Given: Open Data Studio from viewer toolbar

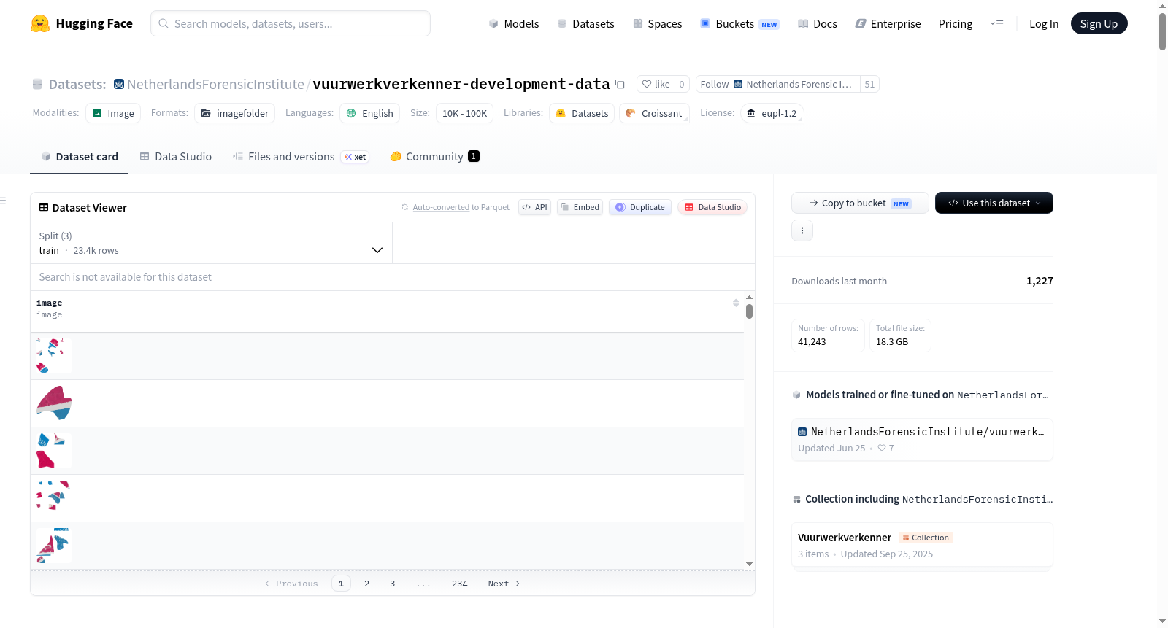Looking at the screenshot, I should pyautogui.click(x=712, y=207).
